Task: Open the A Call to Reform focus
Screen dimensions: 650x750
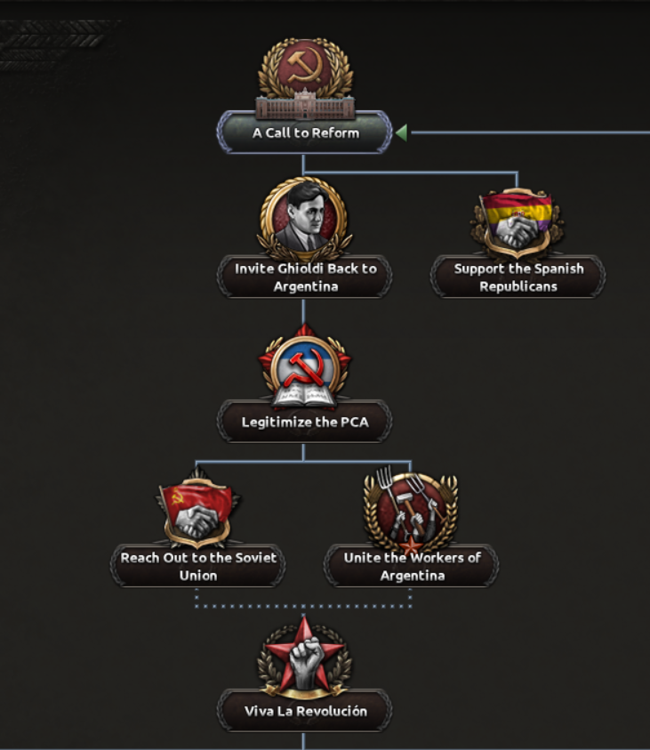Action: [x=304, y=133]
